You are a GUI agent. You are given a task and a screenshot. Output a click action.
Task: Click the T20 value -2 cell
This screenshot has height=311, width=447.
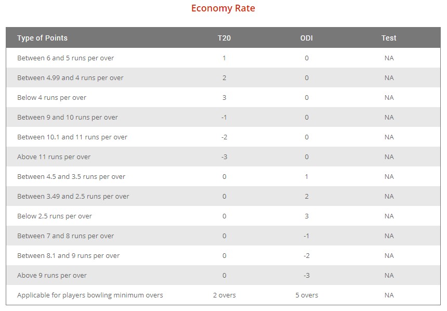(x=224, y=137)
